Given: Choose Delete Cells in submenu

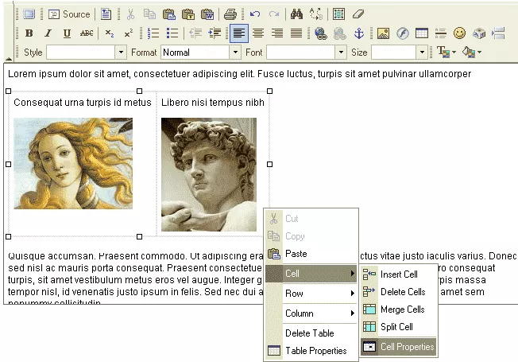Looking at the screenshot, I should [x=398, y=292].
